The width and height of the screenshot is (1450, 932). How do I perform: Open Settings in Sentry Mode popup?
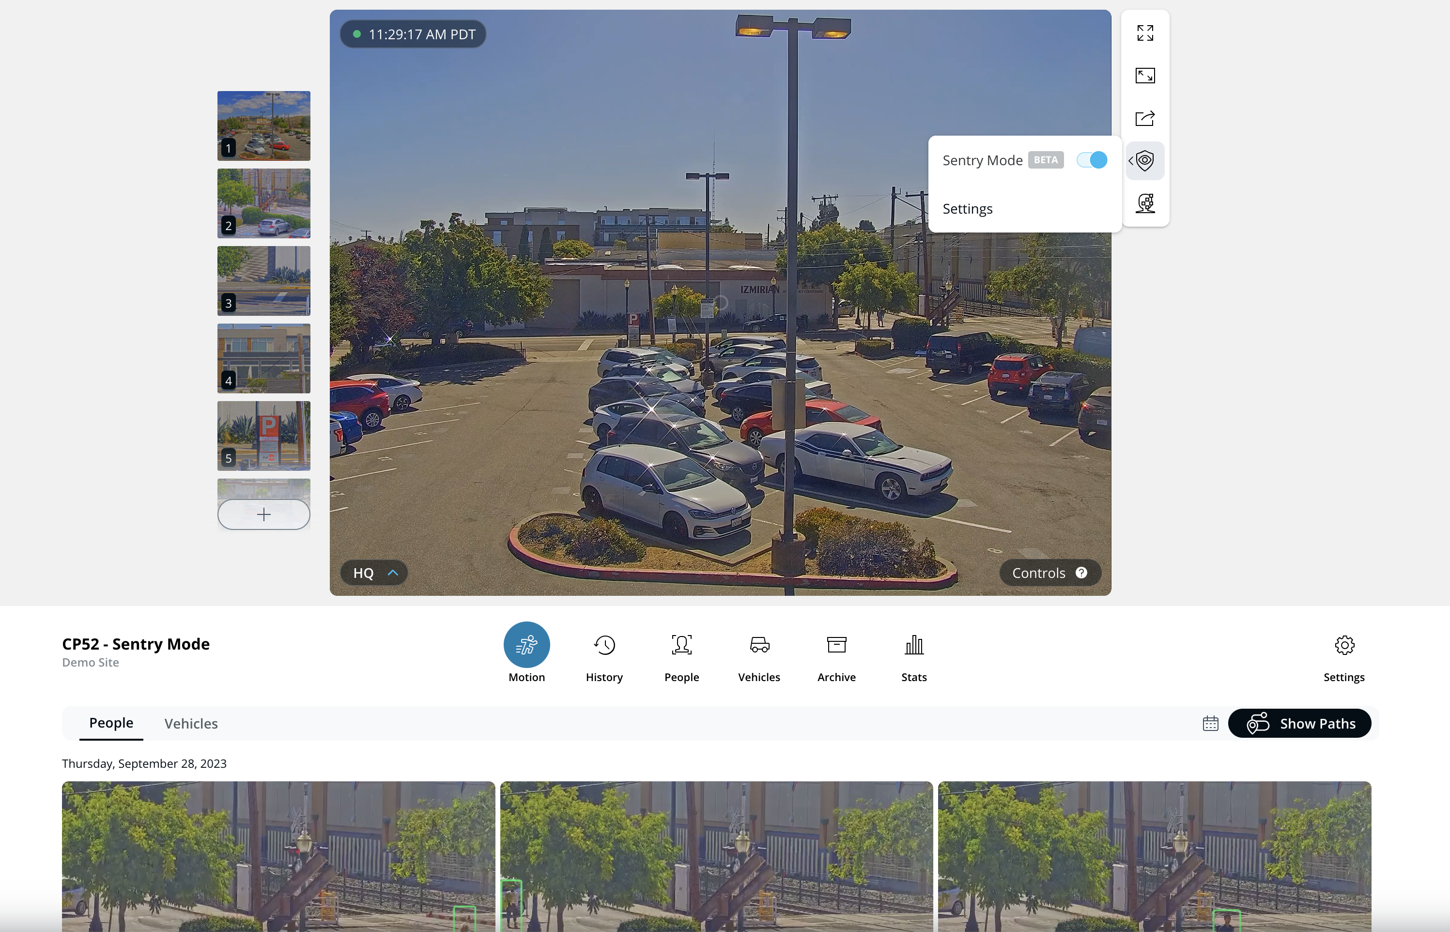967,209
